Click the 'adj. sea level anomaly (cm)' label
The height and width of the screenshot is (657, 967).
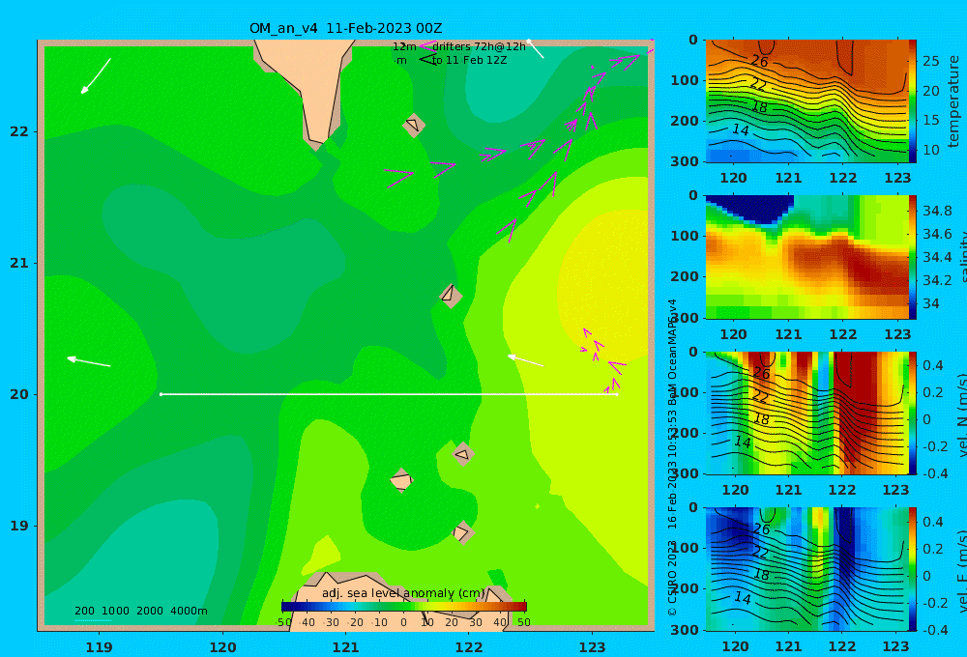click(x=403, y=593)
